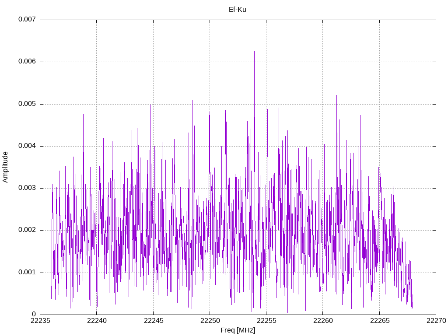The width and height of the screenshot is (448, 336).
Task: Click x-axis tick label 22240
Action: coord(97,321)
